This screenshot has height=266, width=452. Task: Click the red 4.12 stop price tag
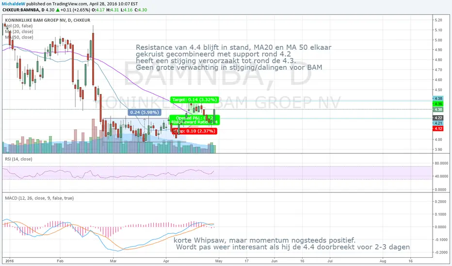[438, 129]
